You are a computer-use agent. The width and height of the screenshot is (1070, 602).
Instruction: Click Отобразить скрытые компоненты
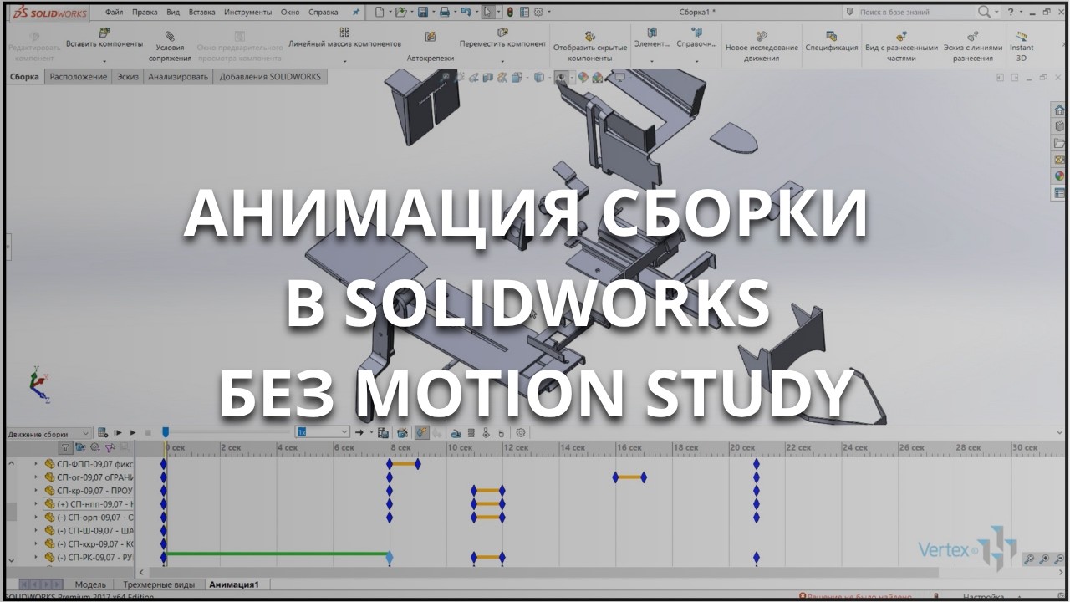(590, 47)
